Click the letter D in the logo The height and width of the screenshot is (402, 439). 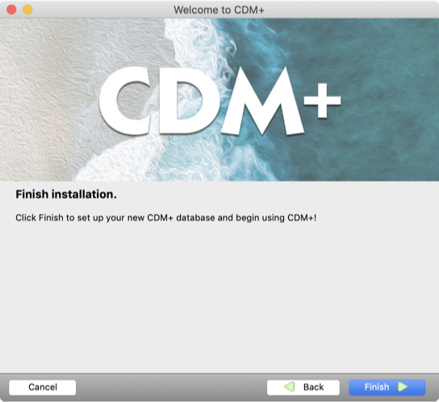[x=187, y=102]
